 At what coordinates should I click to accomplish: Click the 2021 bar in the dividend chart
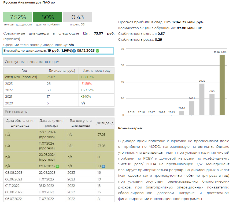(192, 108)
